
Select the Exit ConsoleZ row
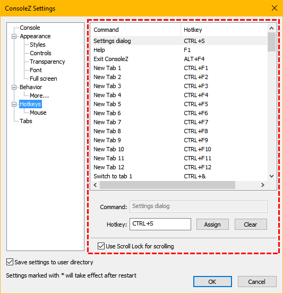180,59
